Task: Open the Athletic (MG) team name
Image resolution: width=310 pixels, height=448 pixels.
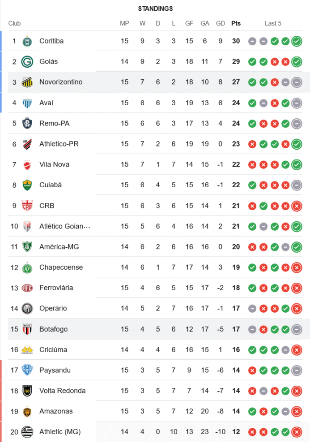Action: click(59, 432)
